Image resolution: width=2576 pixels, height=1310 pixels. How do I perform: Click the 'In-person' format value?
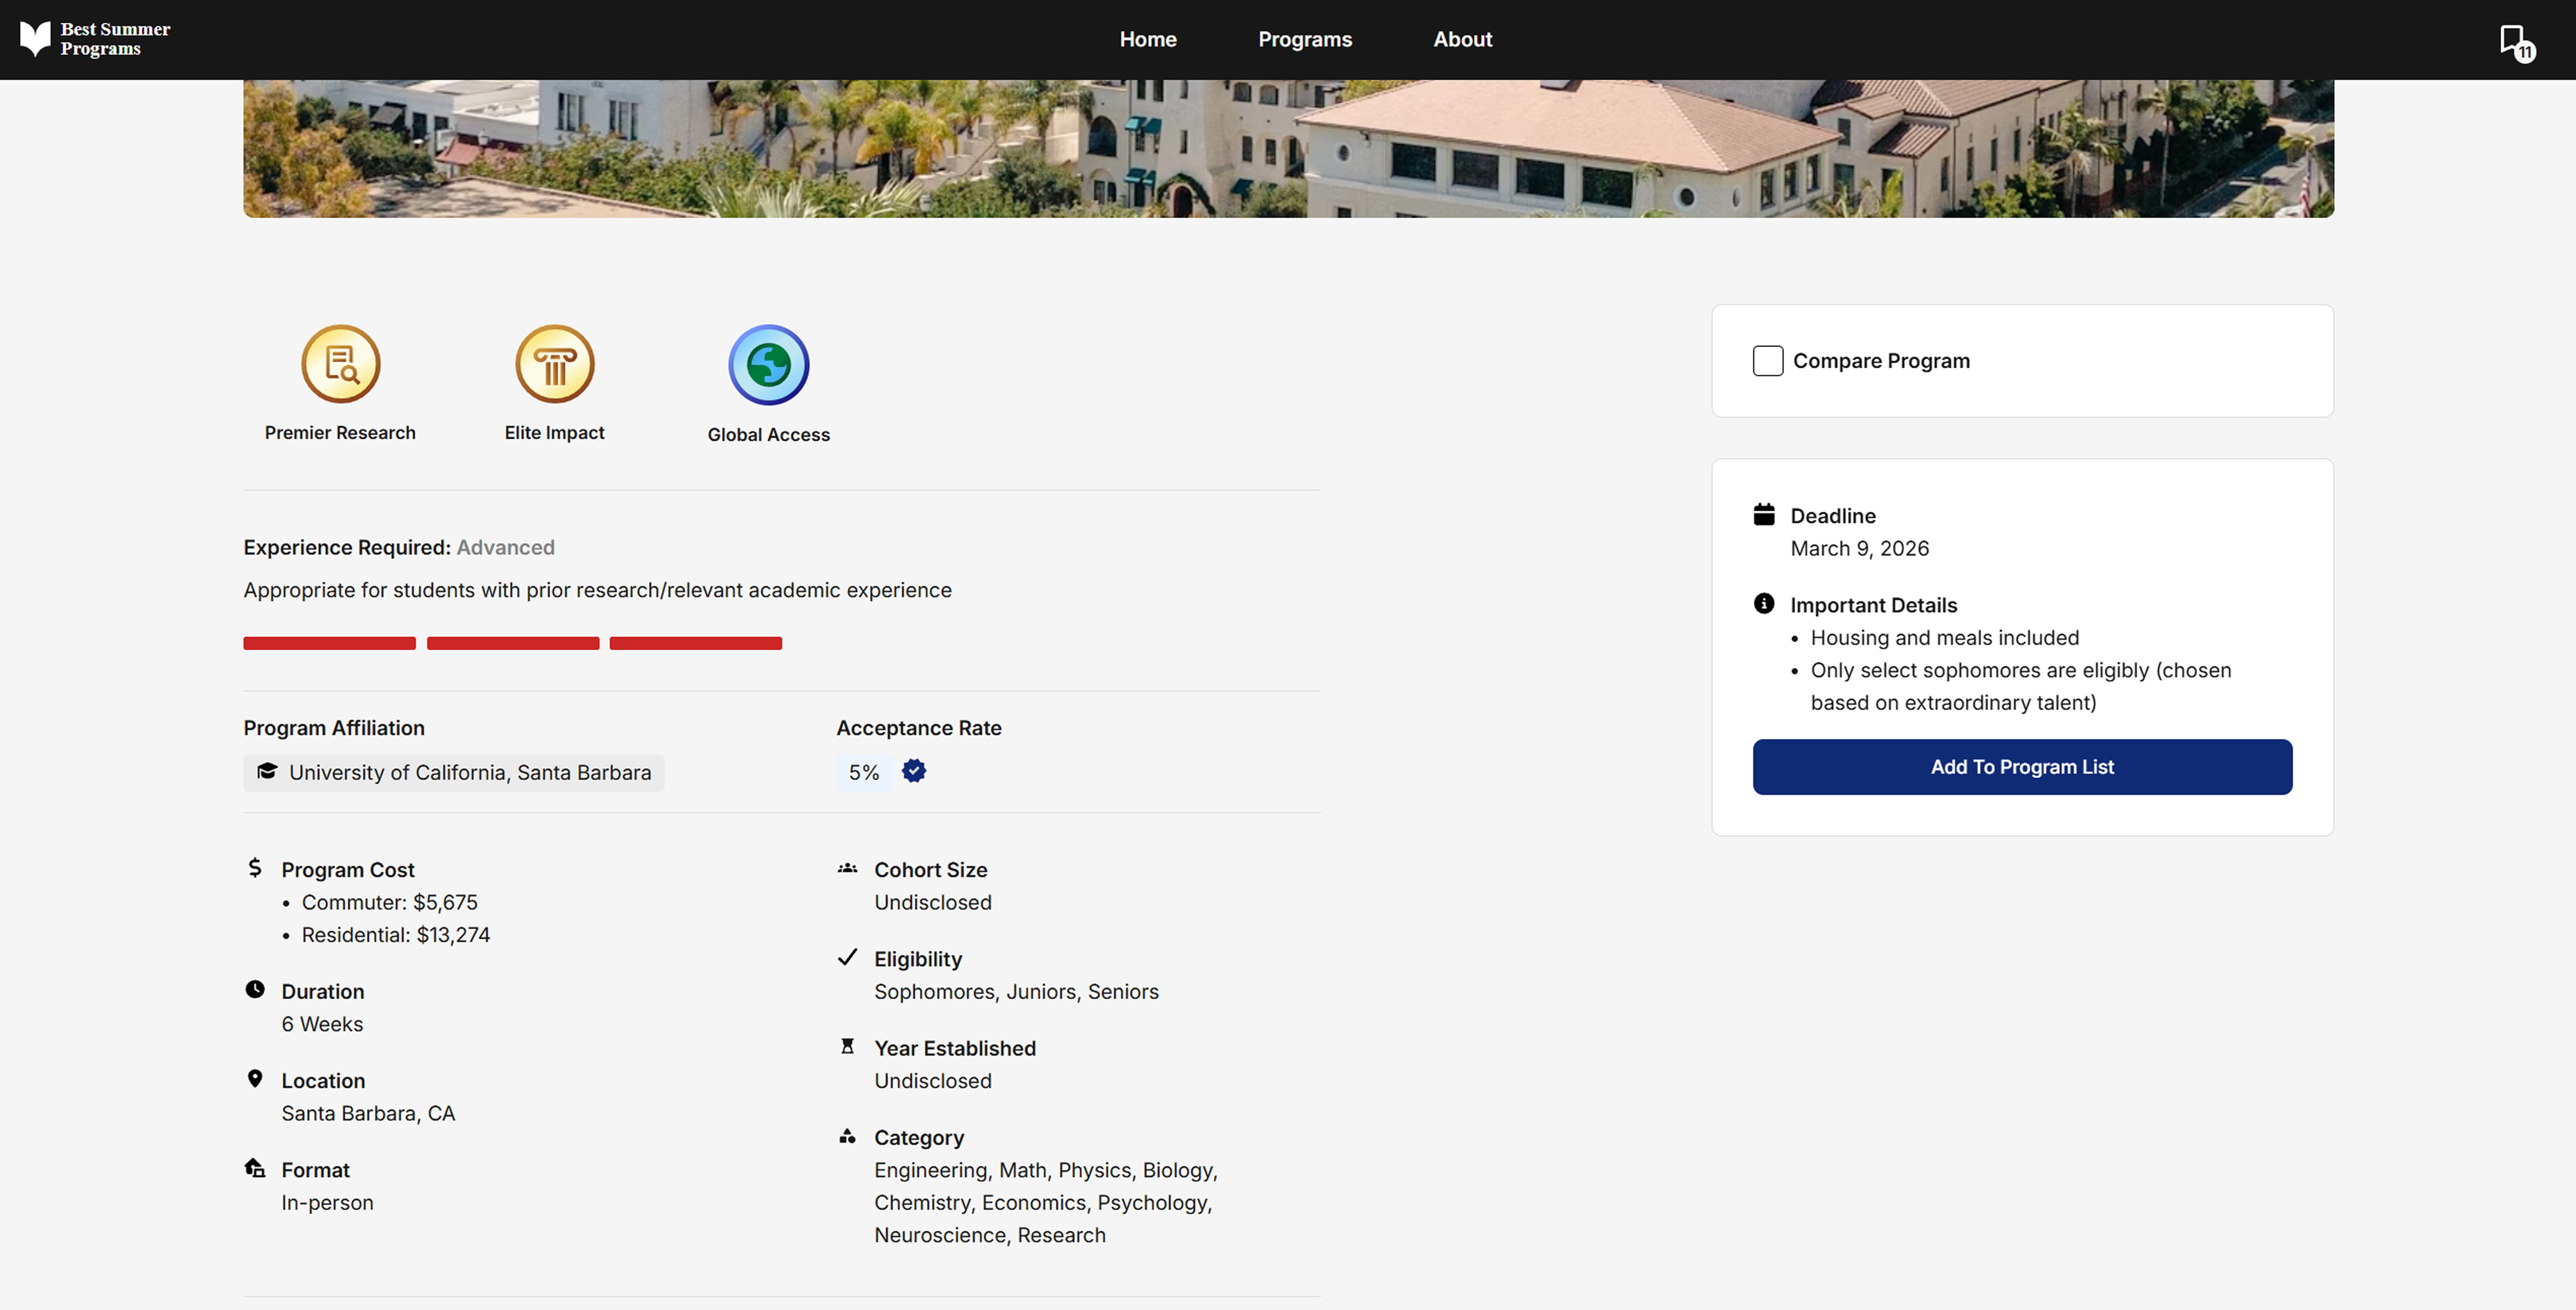[x=327, y=1203]
